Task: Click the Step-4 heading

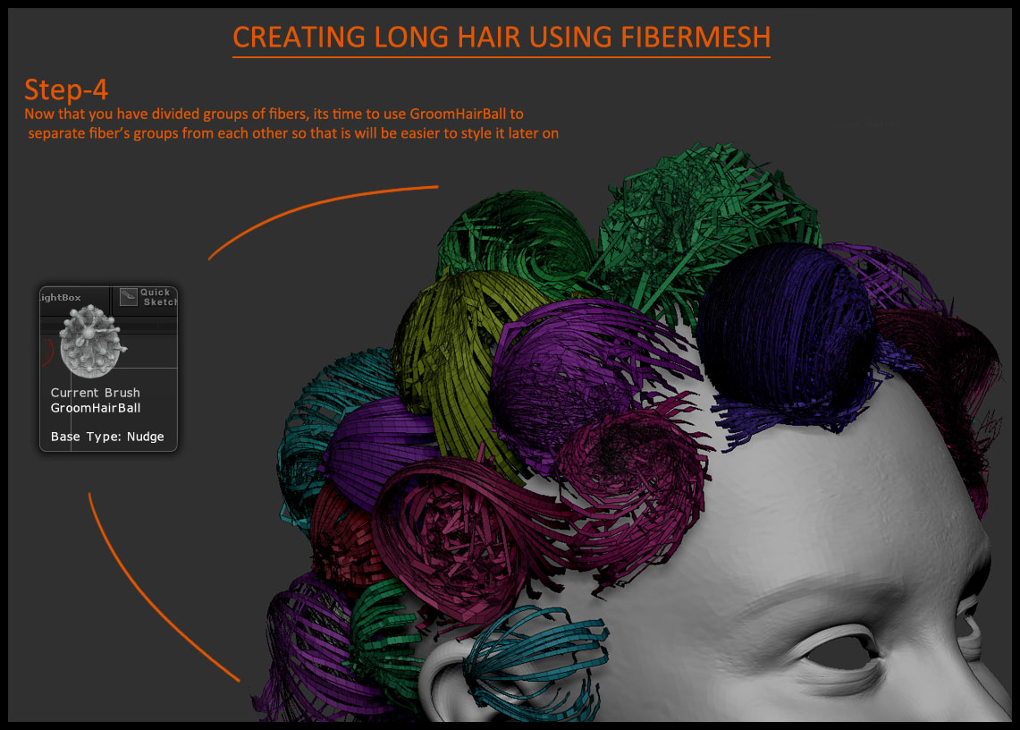Action: point(67,89)
